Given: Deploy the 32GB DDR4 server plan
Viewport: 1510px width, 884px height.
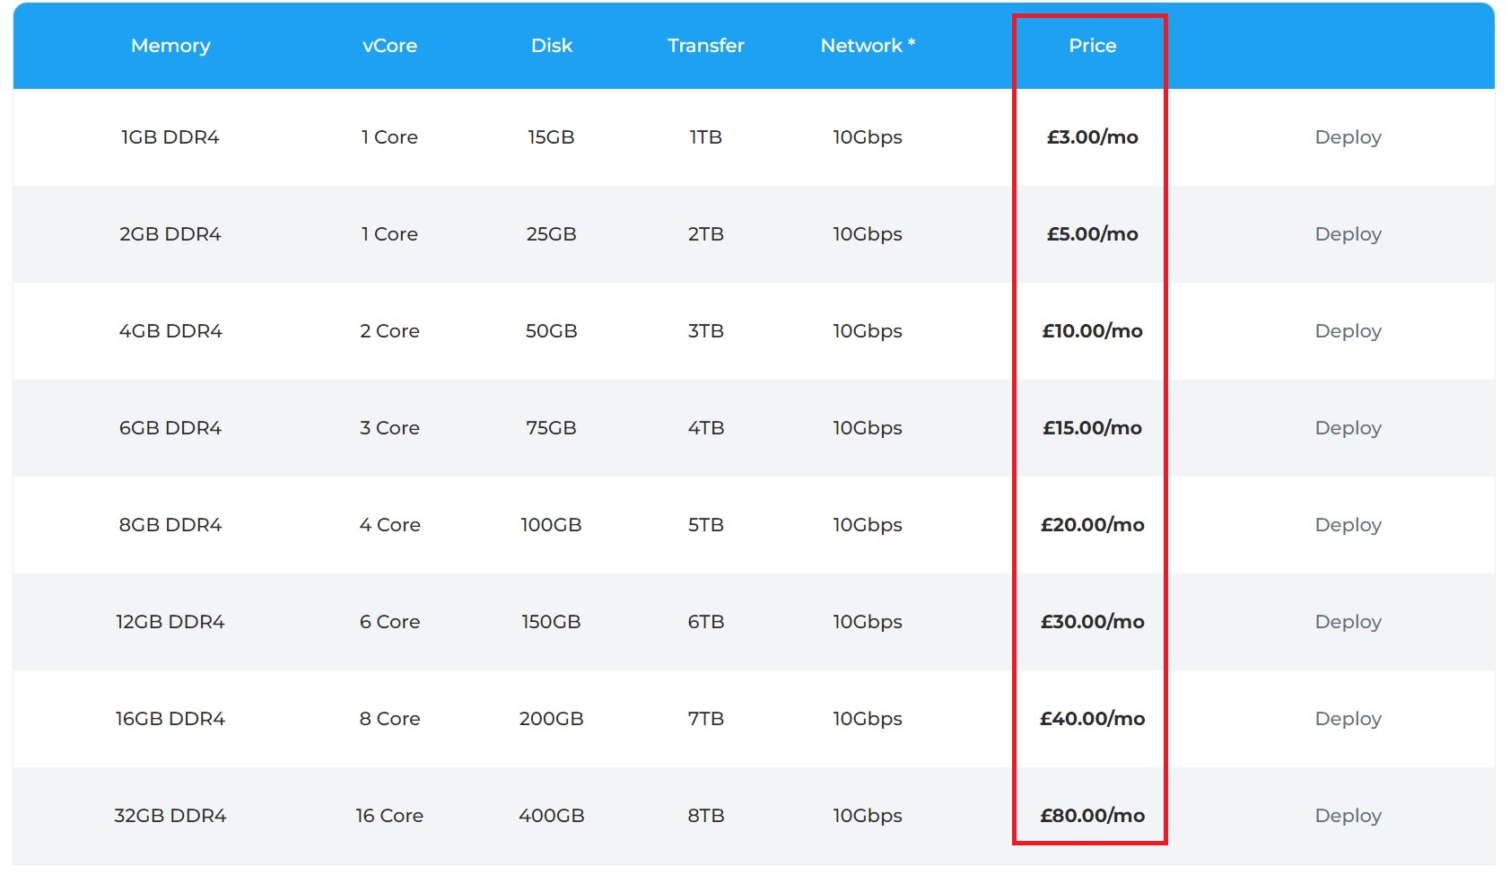Looking at the screenshot, I should click(1348, 815).
